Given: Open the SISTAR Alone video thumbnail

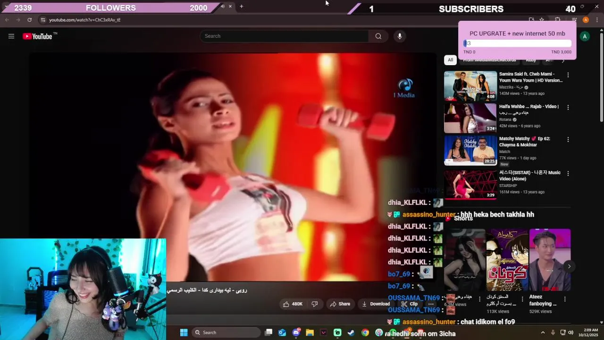Looking at the screenshot, I should coord(470,184).
